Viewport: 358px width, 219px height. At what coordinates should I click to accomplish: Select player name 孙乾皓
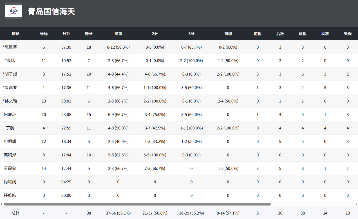tap(10, 195)
